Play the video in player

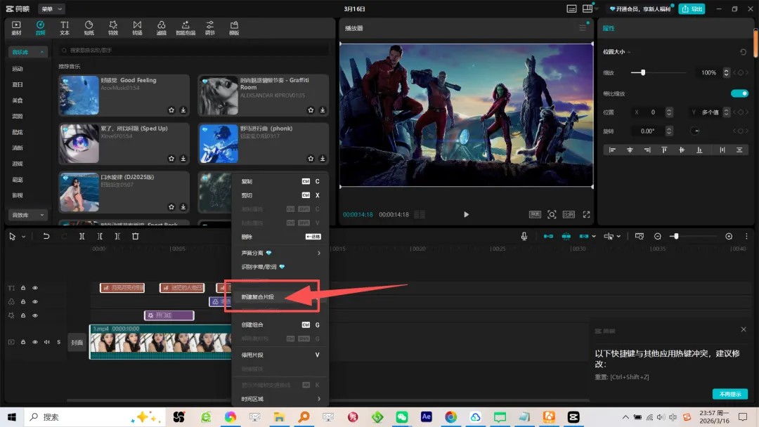click(x=466, y=215)
